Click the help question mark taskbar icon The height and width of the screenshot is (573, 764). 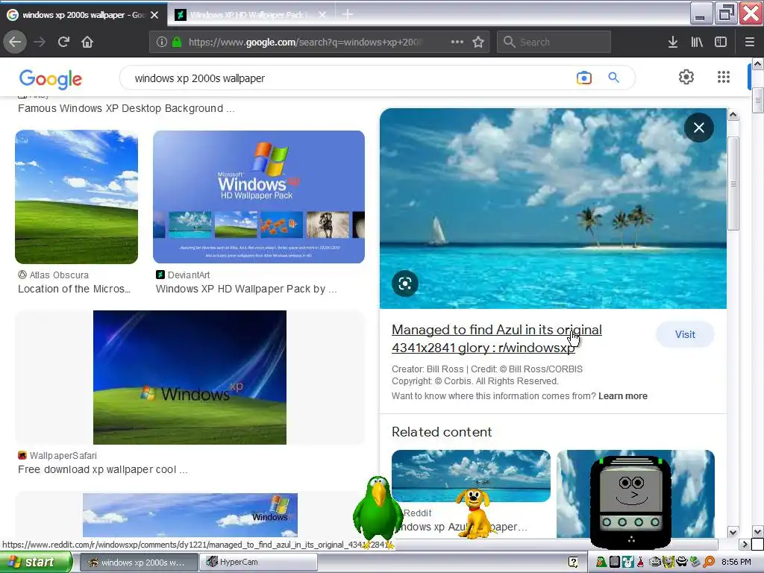pos(573,562)
